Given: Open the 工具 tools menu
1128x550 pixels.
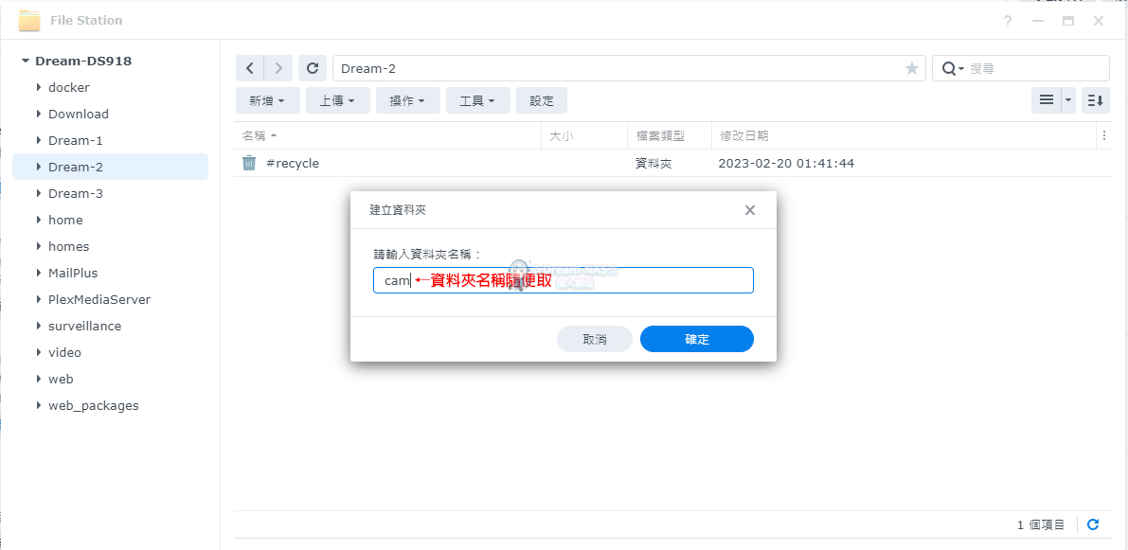Looking at the screenshot, I should pyautogui.click(x=478, y=99).
